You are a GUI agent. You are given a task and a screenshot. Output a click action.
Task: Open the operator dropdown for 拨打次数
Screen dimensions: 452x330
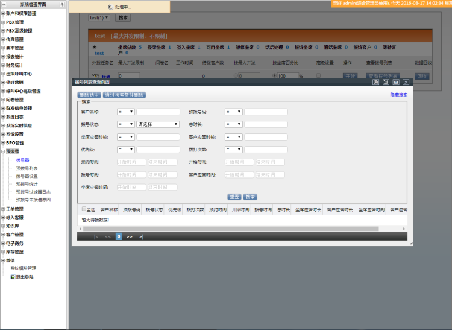tap(233, 150)
